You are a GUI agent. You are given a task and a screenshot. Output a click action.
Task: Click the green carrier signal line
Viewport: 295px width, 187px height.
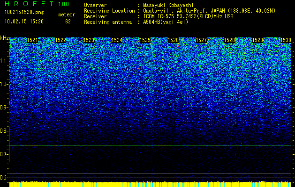point(150,145)
